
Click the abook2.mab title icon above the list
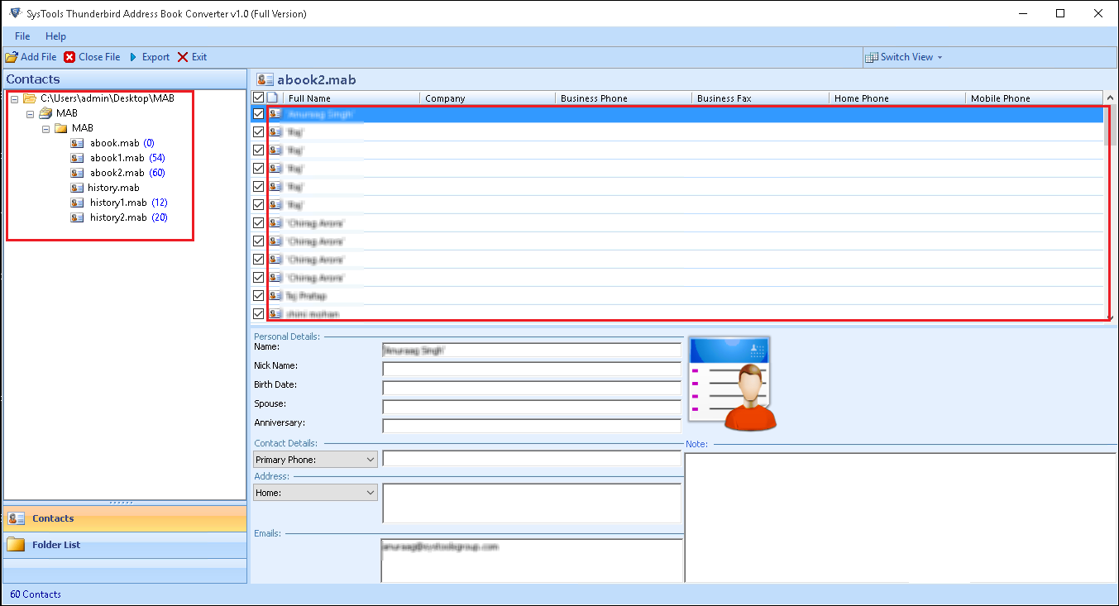click(265, 79)
